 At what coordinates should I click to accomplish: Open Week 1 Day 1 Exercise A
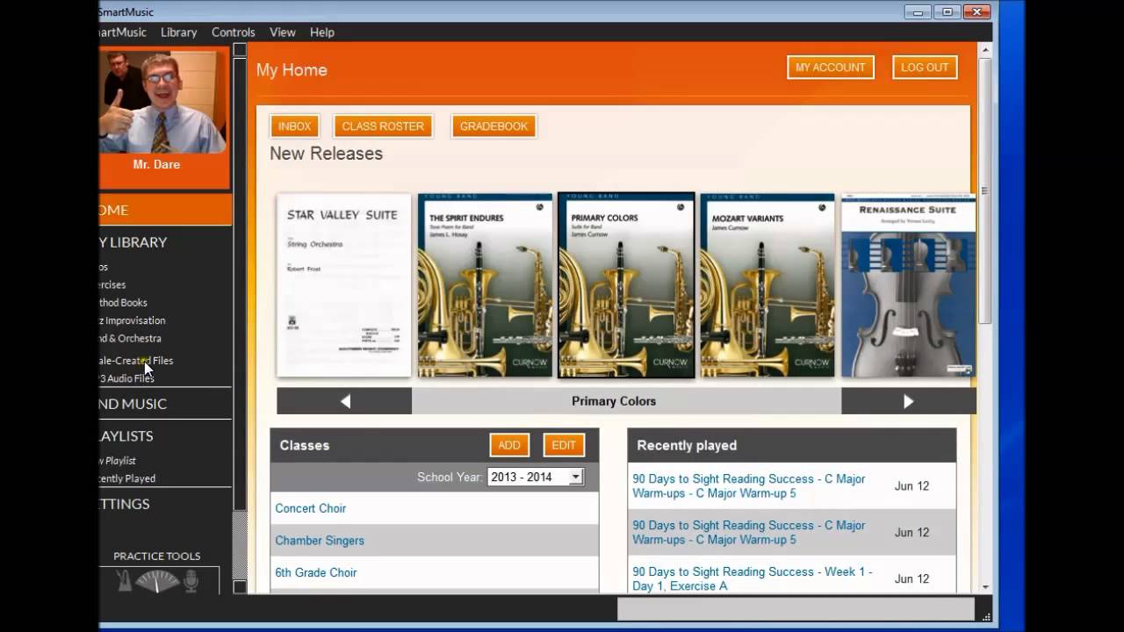[752, 578]
